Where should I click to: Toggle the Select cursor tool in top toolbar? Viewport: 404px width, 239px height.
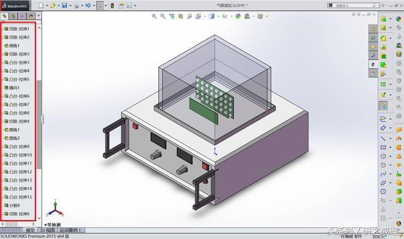coord(100,6)
